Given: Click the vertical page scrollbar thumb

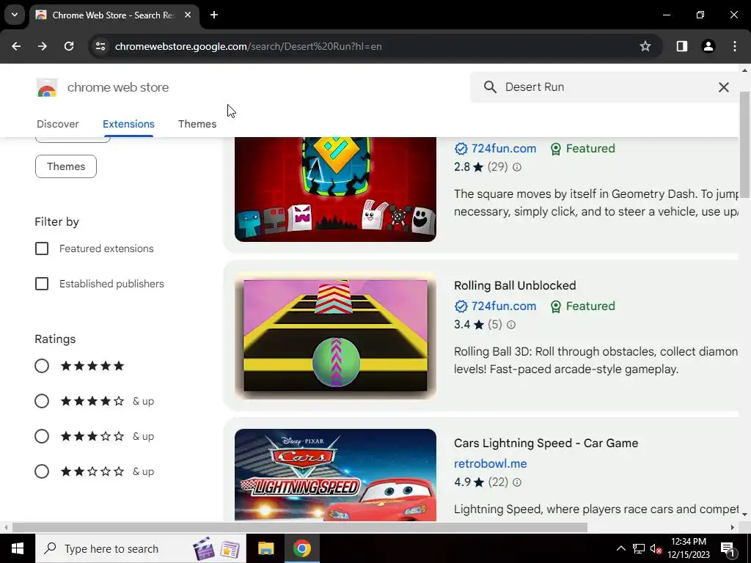Looking at the screenshot, I should (745, 144).
